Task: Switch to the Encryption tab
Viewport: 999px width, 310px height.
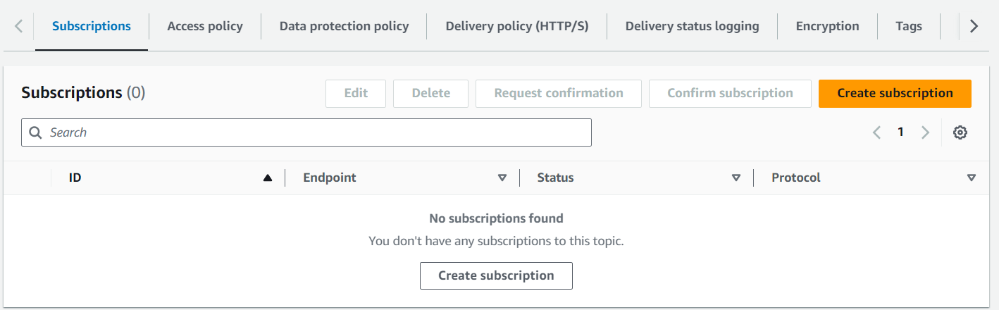Action: click(827, 26)
